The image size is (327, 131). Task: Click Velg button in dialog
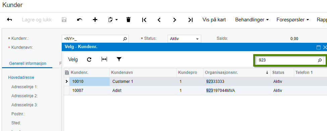click(x=73, y=59)
